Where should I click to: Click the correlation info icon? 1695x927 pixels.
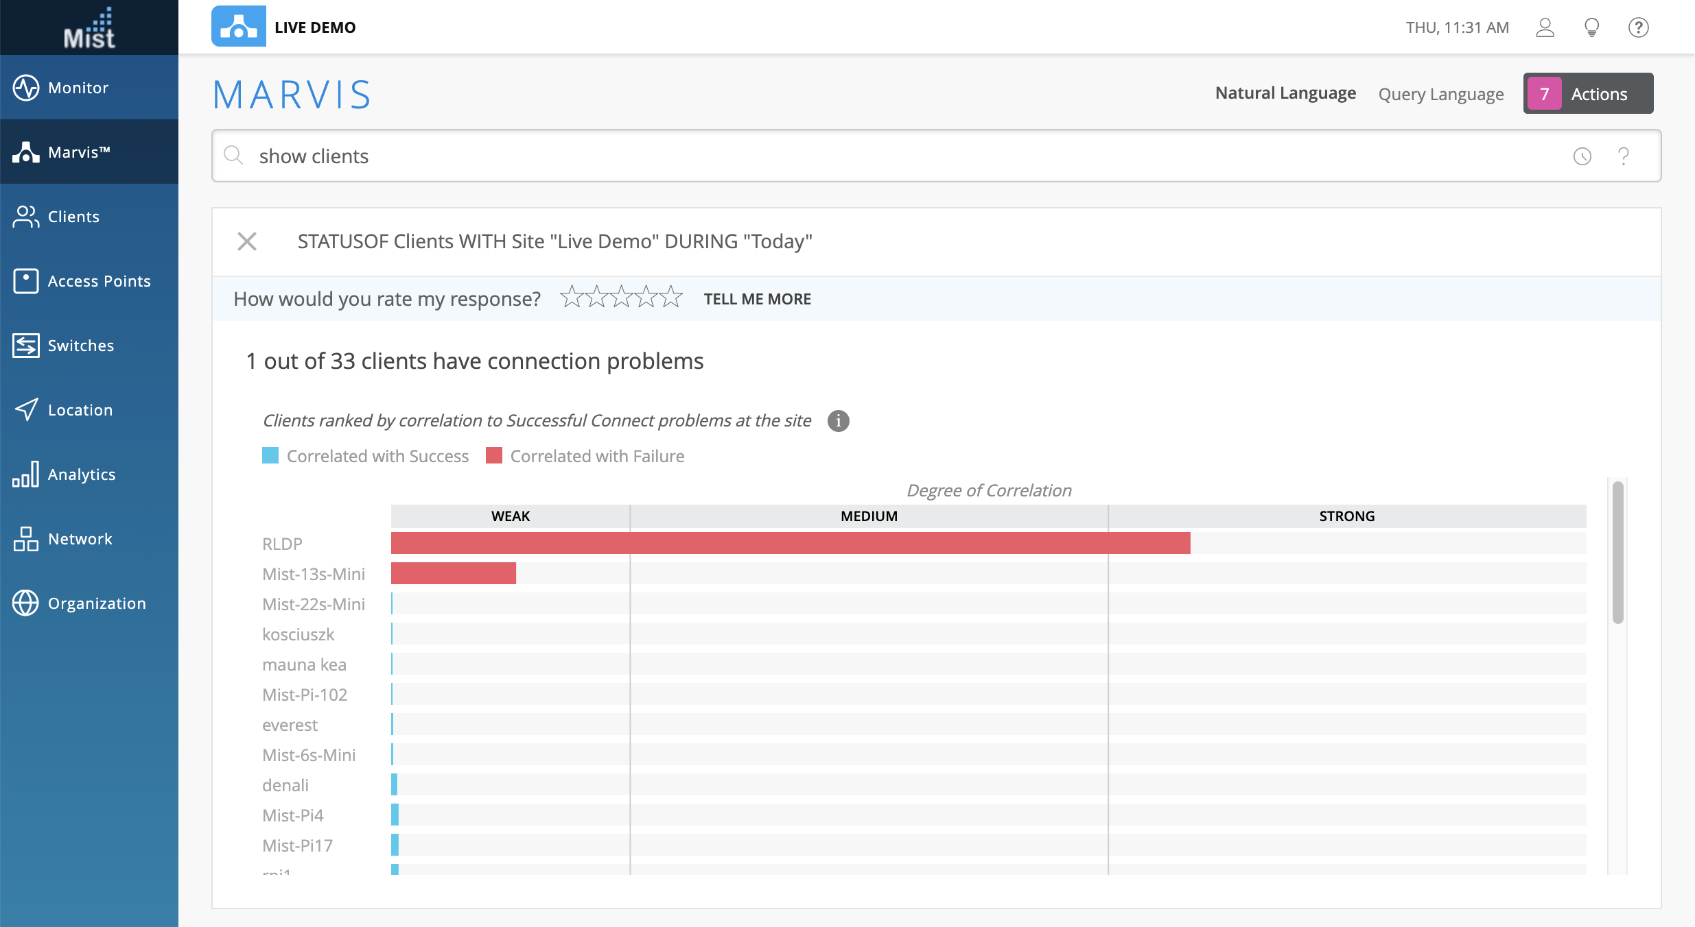point(838,420)
